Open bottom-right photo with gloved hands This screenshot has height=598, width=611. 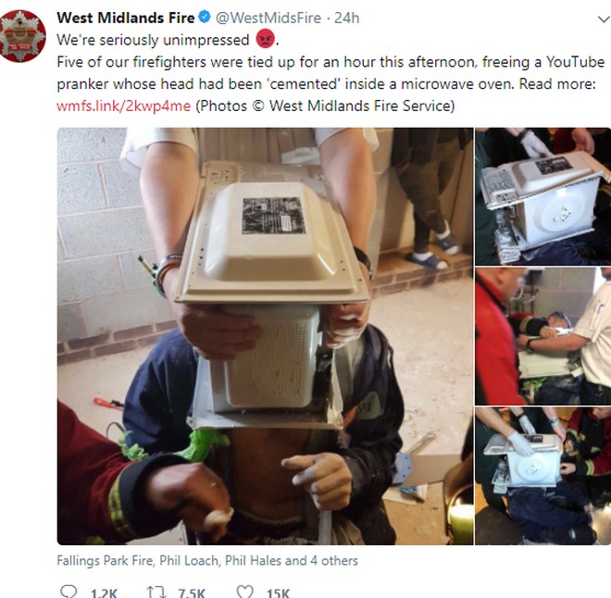[542, 476]
